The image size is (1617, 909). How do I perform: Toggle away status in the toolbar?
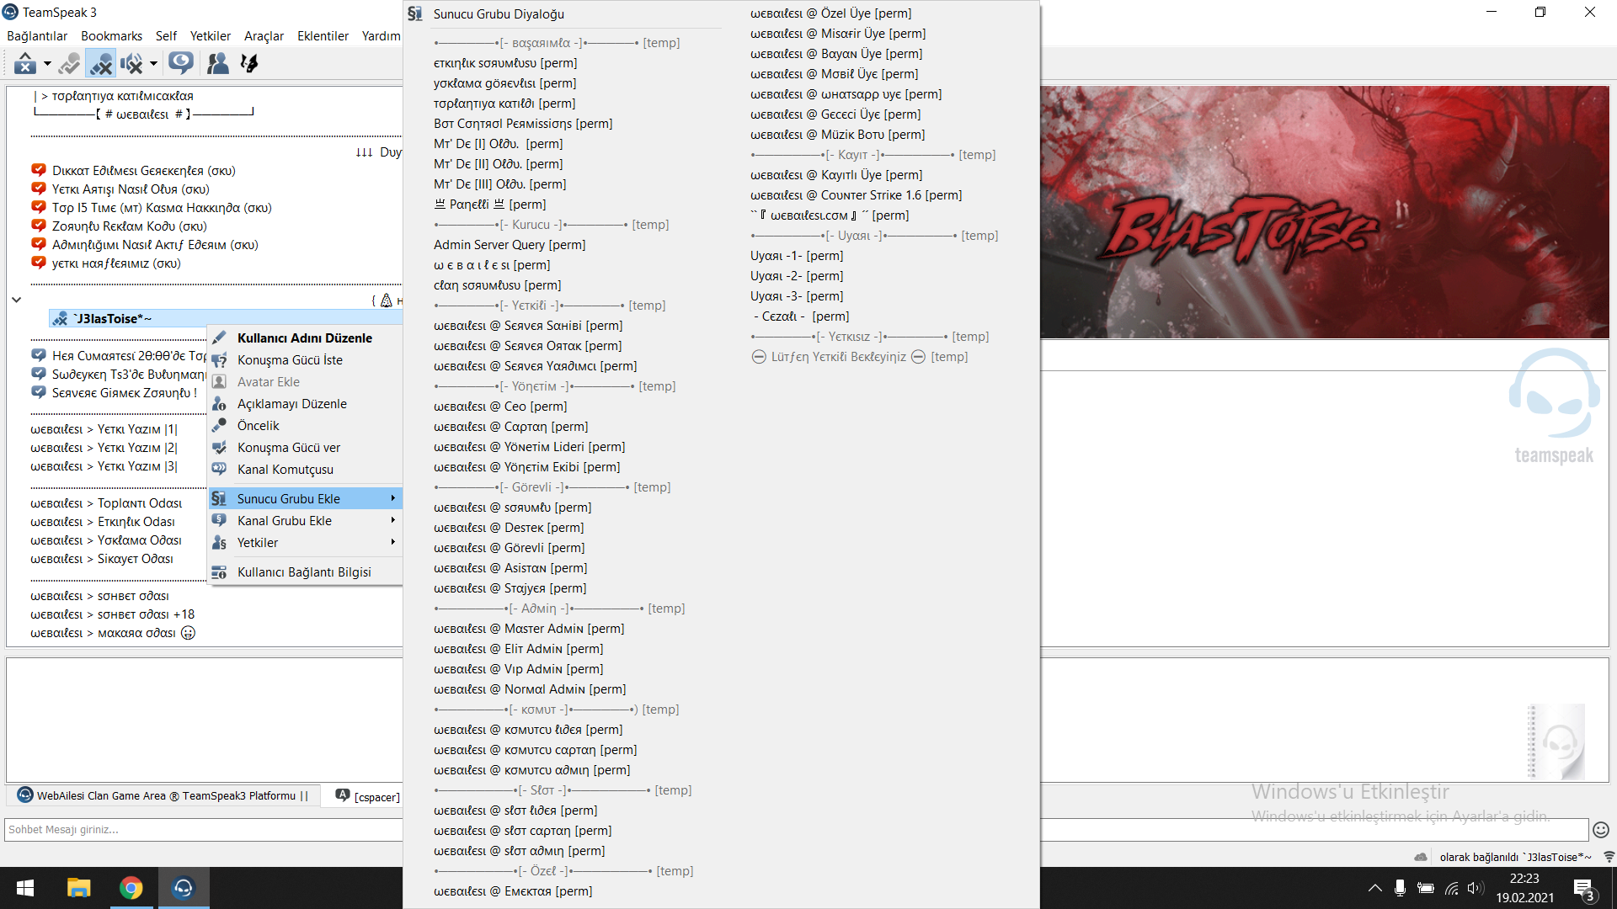[25, 63]
